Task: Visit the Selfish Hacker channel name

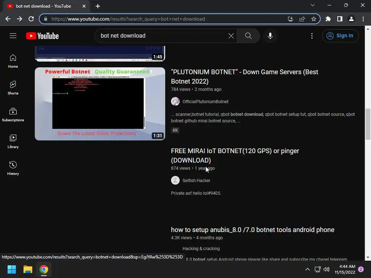Action: coord(196,181)
